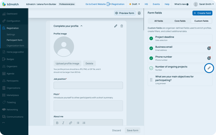216x135 pixels.
Task: Click globe icon on Phone number
Action: [209, 58]
